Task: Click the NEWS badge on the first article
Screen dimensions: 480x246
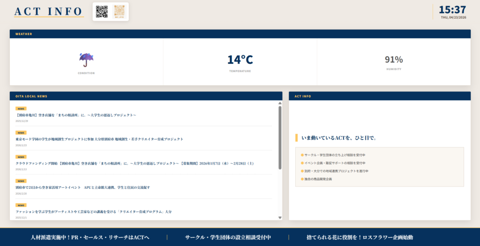Action: (x=21, y=108)
